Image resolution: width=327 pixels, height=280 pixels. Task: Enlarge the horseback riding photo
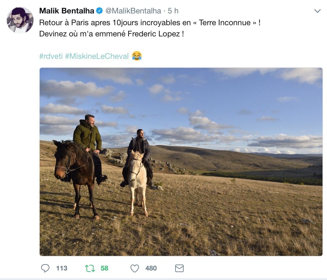tap(181, 162)
